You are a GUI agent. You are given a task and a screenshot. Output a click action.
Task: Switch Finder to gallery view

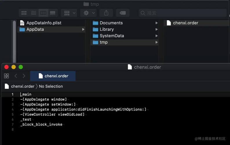(53, 13)
